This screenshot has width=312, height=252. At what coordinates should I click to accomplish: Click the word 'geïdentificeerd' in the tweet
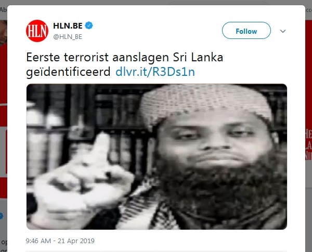[x=68, y=72]
